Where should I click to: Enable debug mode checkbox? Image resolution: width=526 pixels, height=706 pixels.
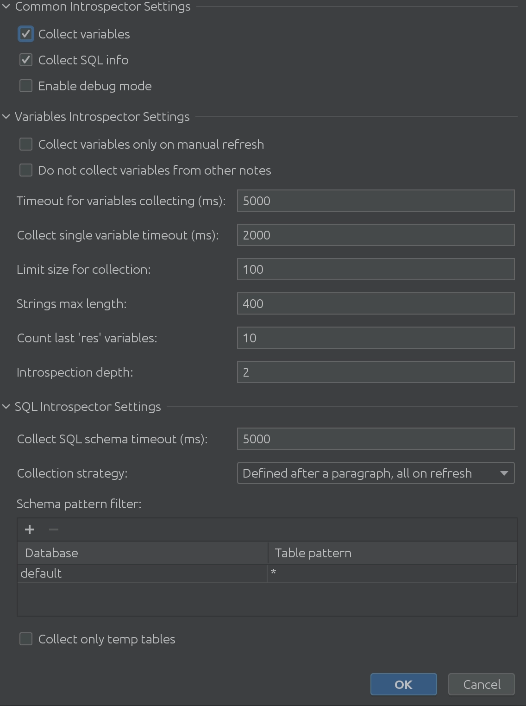(x=26, y=86)
